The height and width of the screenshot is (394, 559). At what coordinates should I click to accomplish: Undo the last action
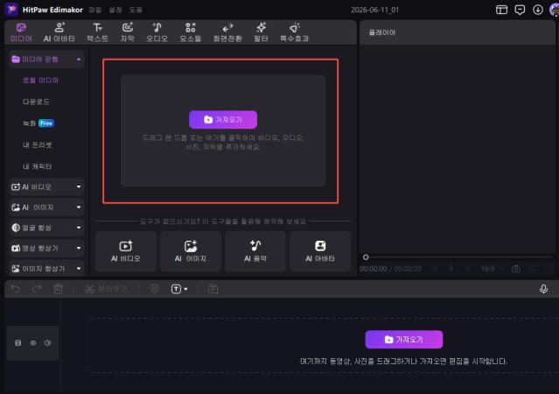coord(15,289)
